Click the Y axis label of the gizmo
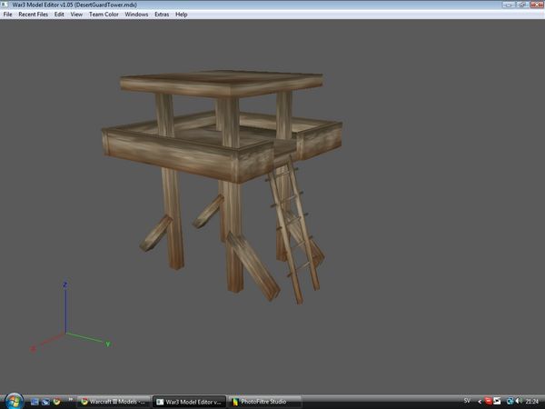The height and width of the screenshot is (409, 545). click(x=108, y=344)
